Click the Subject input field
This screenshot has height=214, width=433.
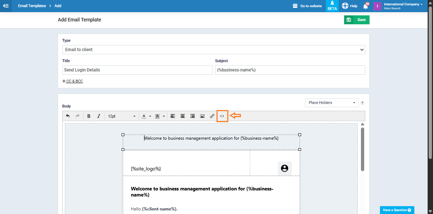coord(290,70)
